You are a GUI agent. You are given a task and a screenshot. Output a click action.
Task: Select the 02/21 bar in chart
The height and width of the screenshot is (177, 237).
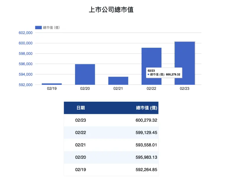coord(118,81)
